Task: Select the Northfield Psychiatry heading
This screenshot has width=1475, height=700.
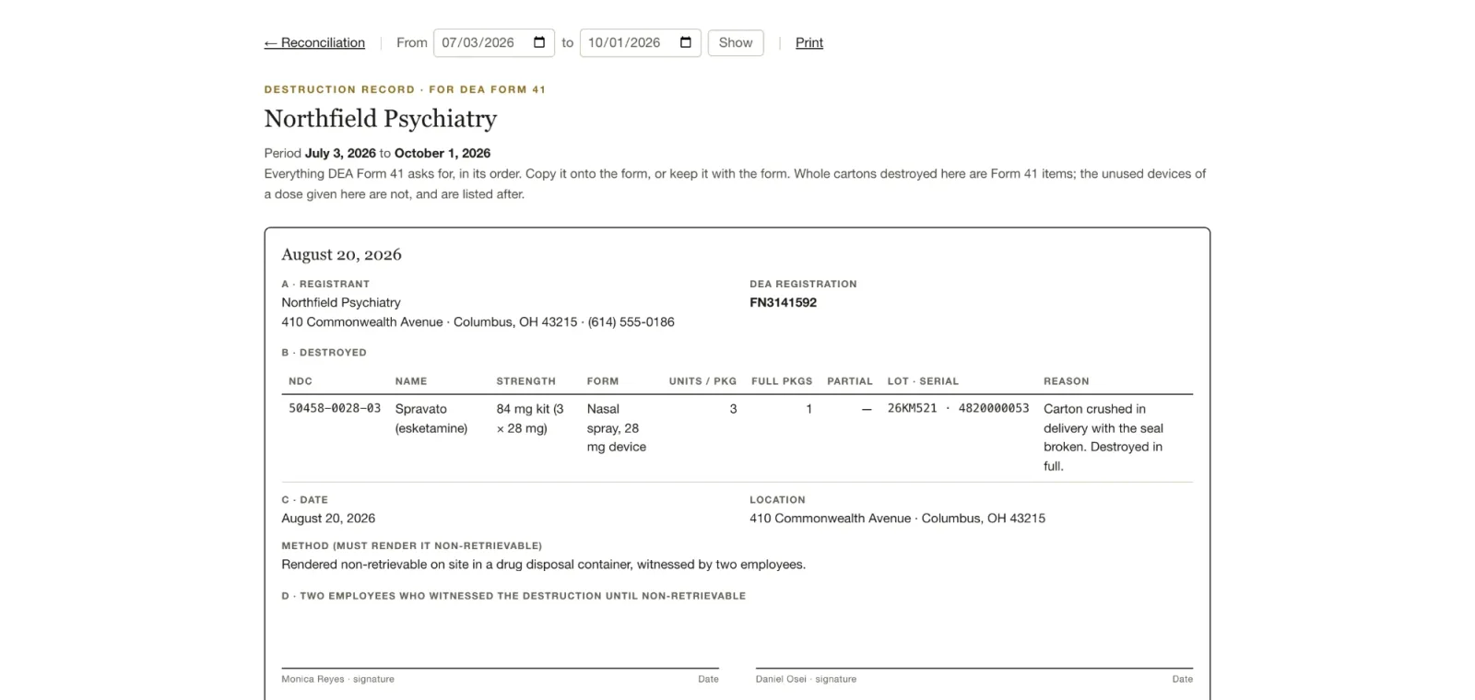Action: 381,119
